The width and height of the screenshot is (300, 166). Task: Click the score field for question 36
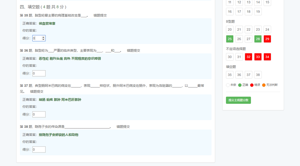click(39, 74)
